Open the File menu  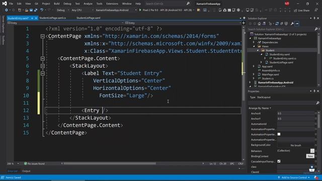click(11, 4)
